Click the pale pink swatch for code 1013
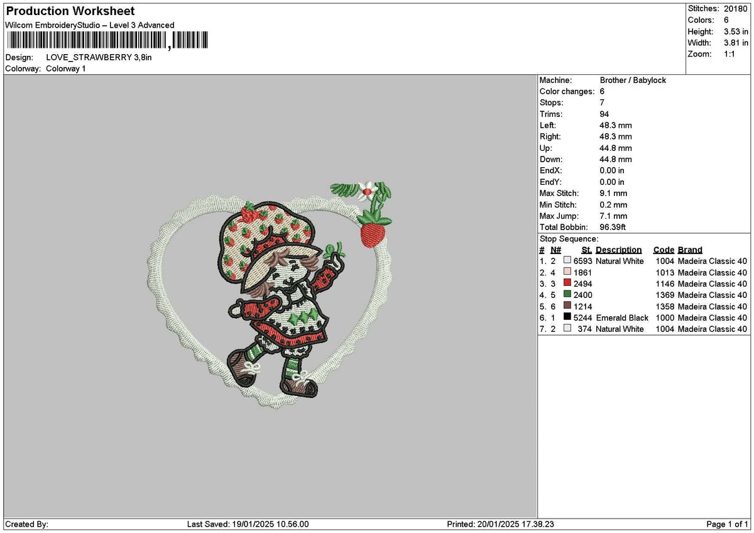The image size is (754, 533). pos(567,272)
